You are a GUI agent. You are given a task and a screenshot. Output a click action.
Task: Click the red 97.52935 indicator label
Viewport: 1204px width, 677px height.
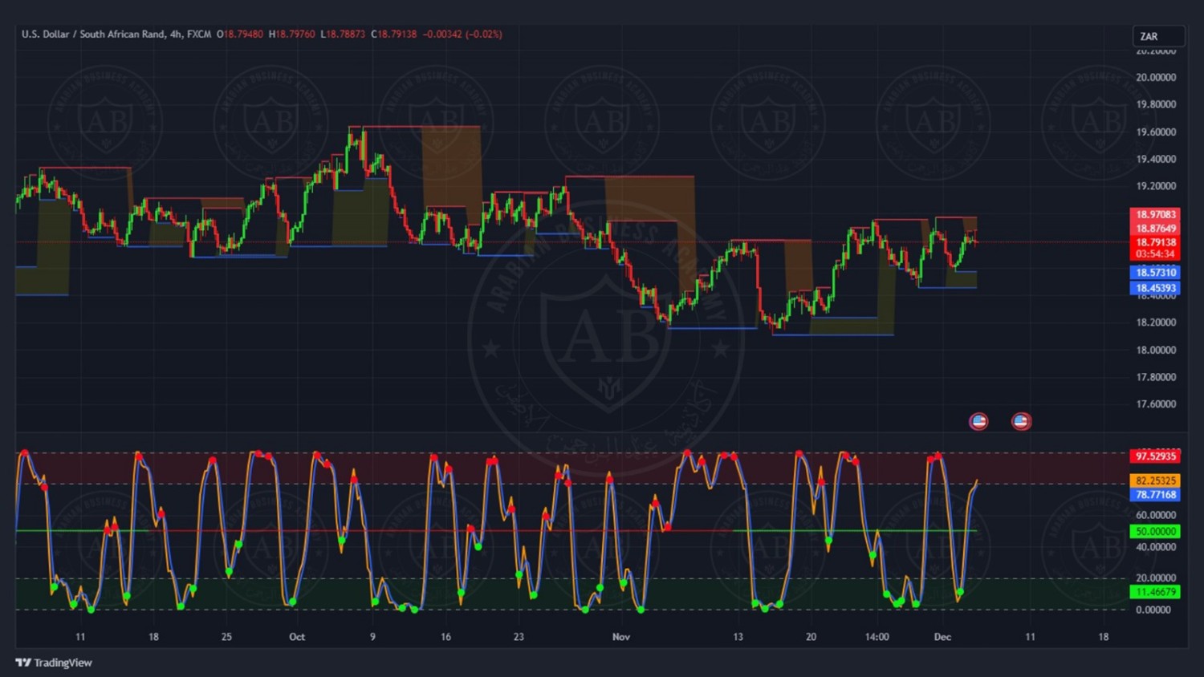tap(1155, 456)
